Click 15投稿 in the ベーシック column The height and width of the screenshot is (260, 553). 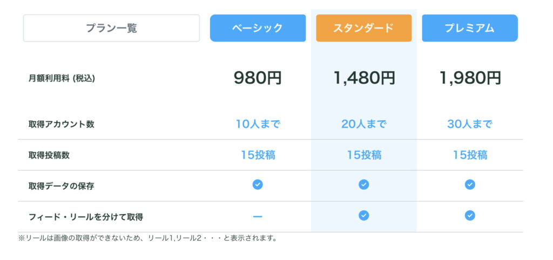258,155
